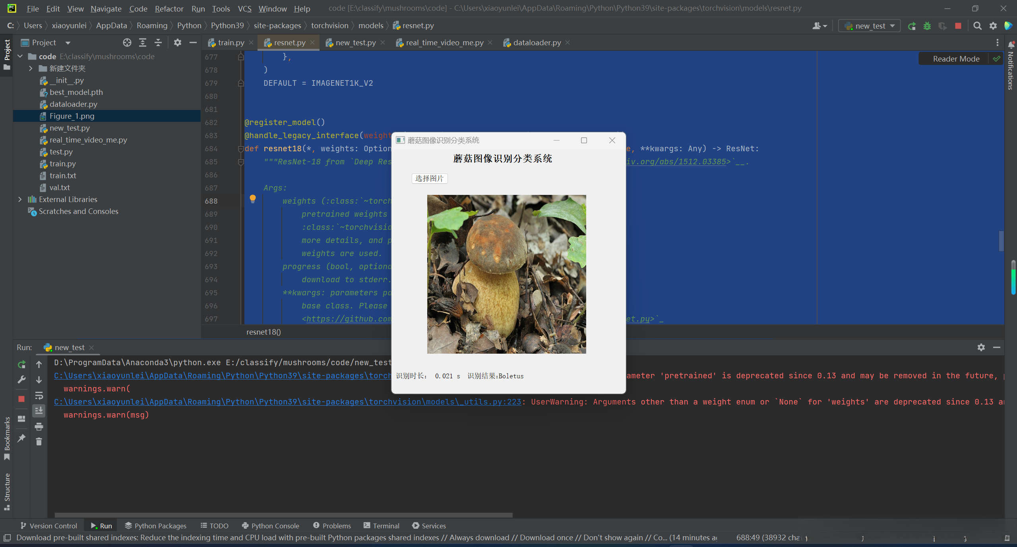Click Select Opened File target icon

pos(127,42)
